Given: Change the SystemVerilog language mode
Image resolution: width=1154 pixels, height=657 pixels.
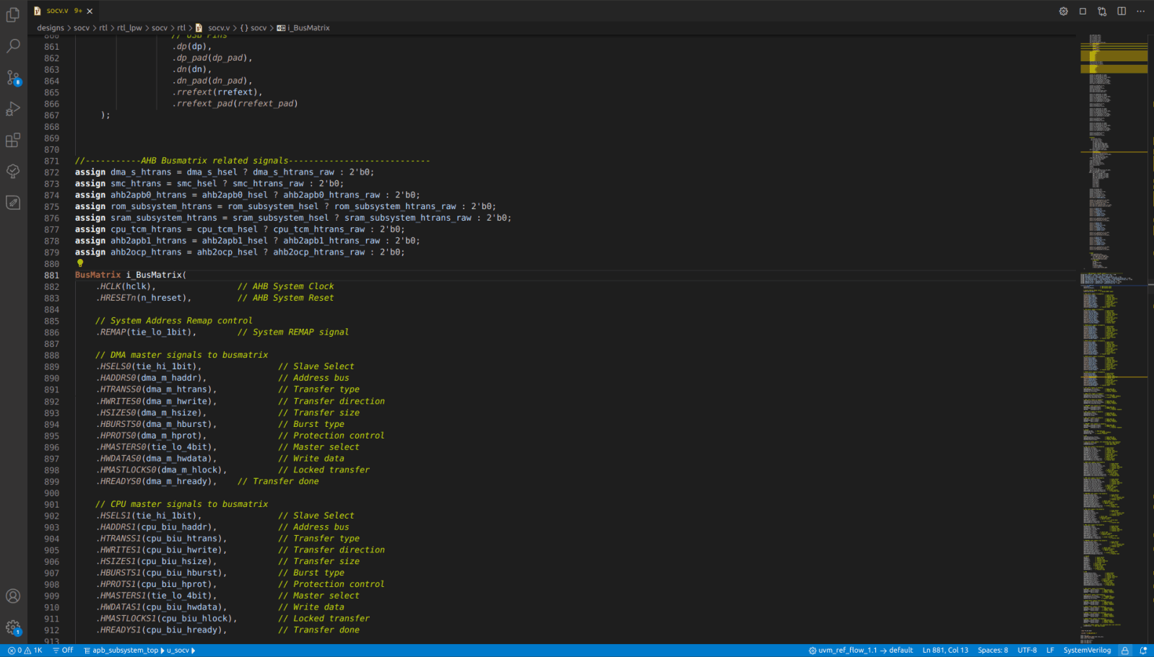Looking at the screenshot, I should [1087, 650].
